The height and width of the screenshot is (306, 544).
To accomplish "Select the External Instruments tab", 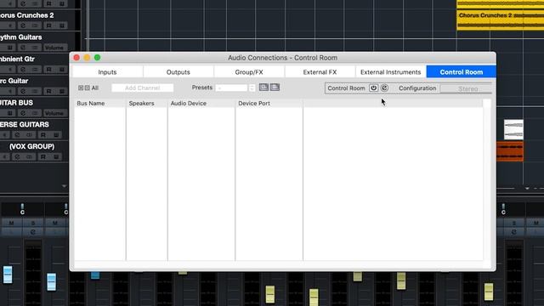I will [390, 71].
